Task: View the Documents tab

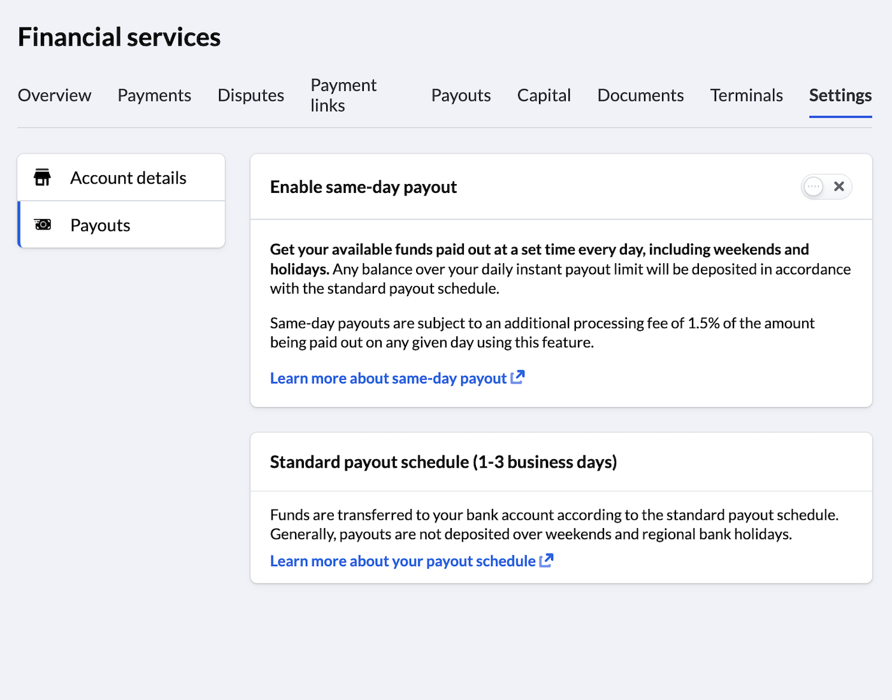Action: point(640,96)
